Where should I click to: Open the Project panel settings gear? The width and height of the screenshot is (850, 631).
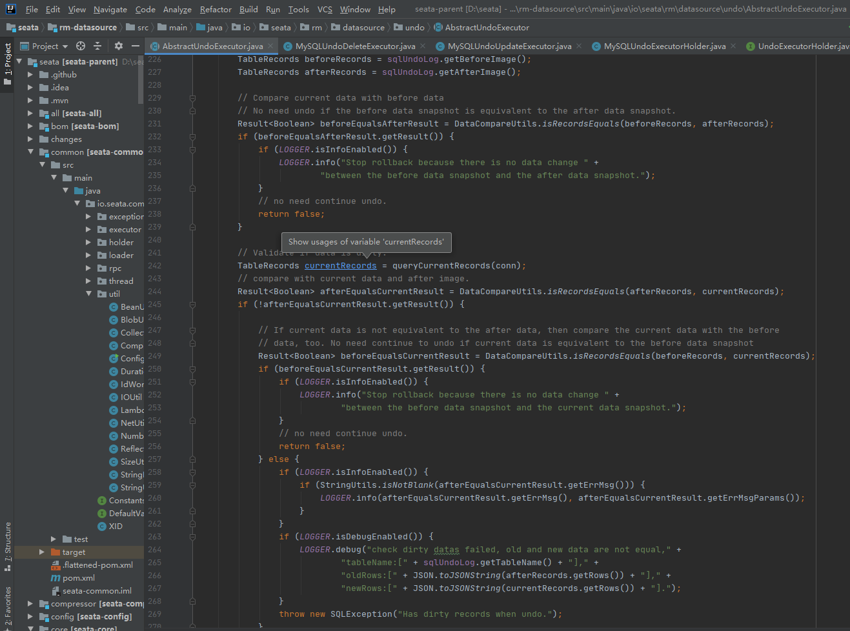click(118, 46)
